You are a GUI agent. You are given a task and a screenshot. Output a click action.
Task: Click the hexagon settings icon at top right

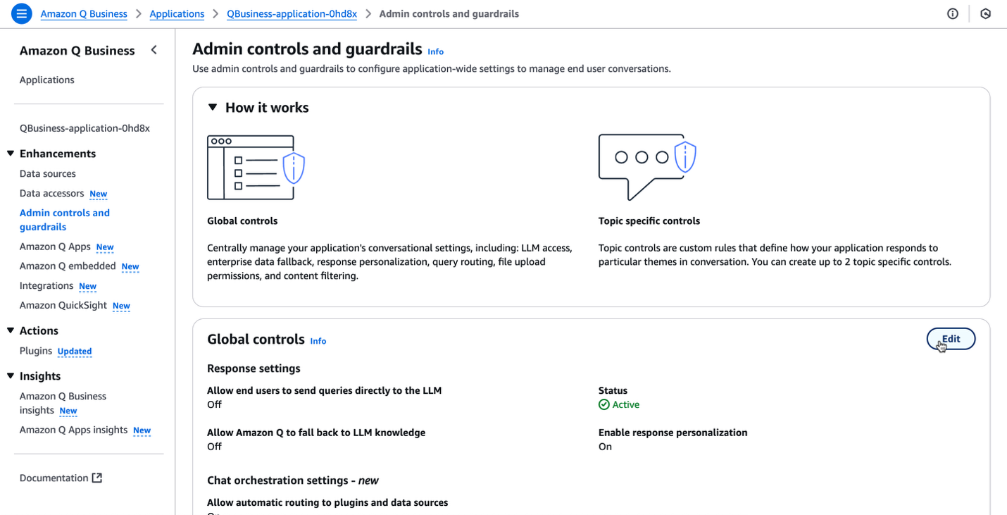[986, 14]
